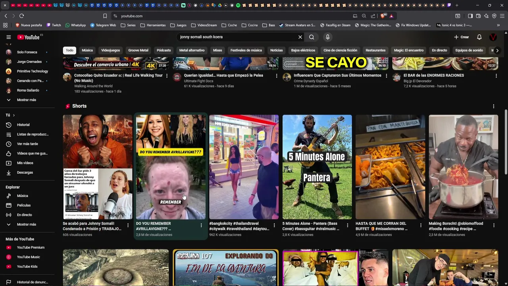The image size is (508, 286).
Task: Open the Solo Fonseca subscription channel
Action: coord(27,52)
